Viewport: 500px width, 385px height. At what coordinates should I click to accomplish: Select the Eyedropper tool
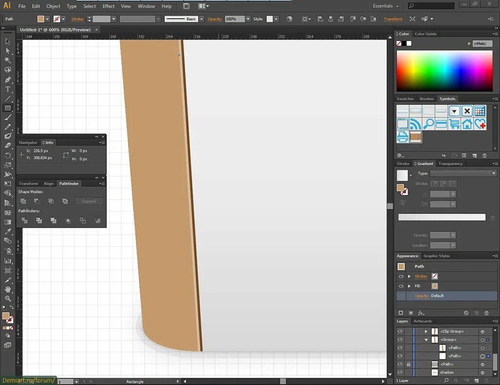point(8,231)
